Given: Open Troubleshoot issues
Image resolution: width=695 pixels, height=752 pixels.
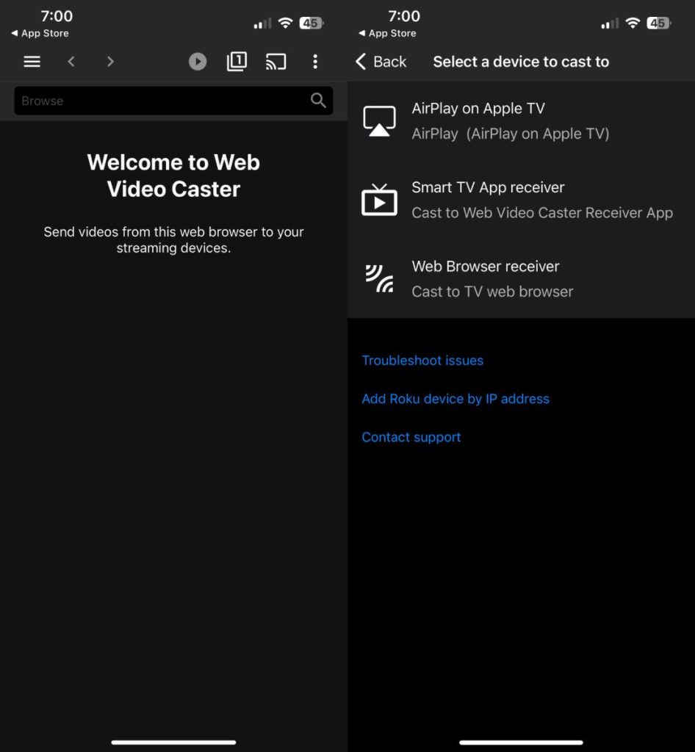Looking at the screenshot, I should [422, 361].
